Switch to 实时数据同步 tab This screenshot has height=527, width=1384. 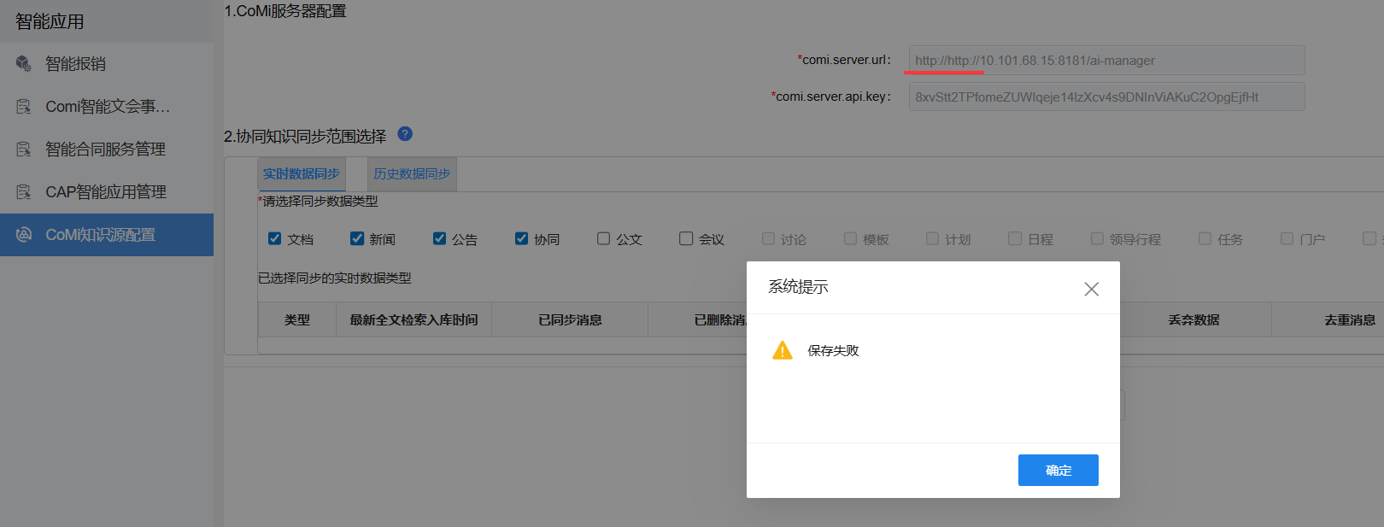tap(302, 174)
